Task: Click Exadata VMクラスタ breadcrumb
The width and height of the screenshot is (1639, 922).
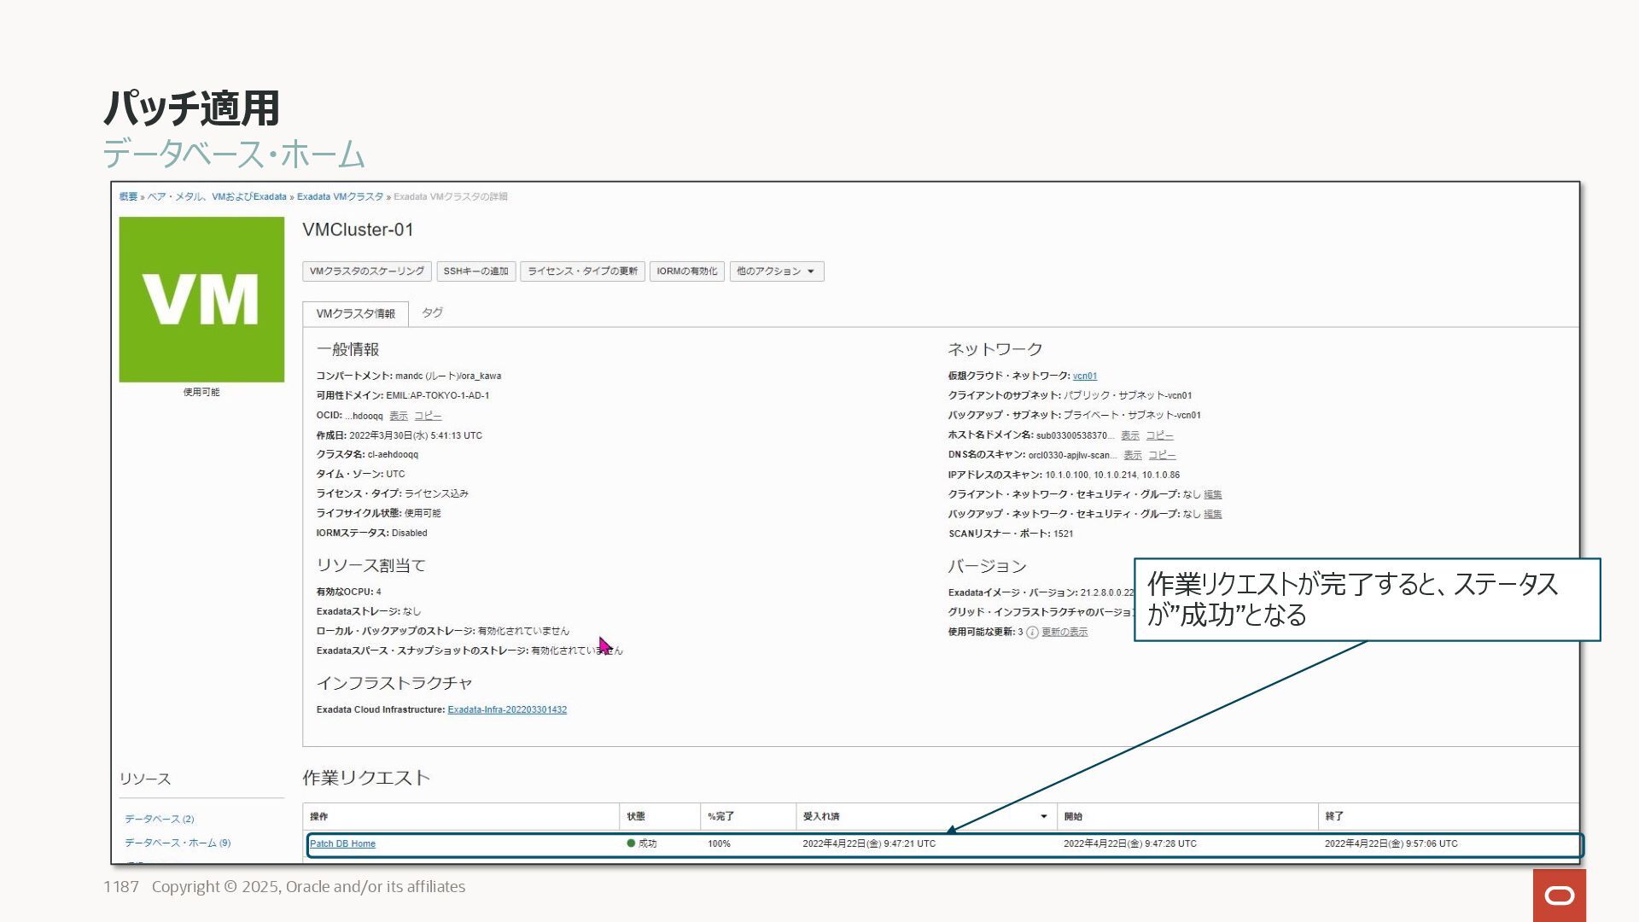Action: pyautogui.click(x=340, y=197)
